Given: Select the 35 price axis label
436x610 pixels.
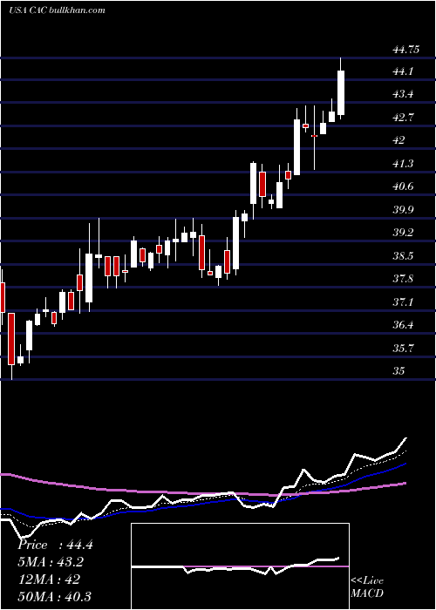Looking at the screenshot, I should tap(399, 371).
